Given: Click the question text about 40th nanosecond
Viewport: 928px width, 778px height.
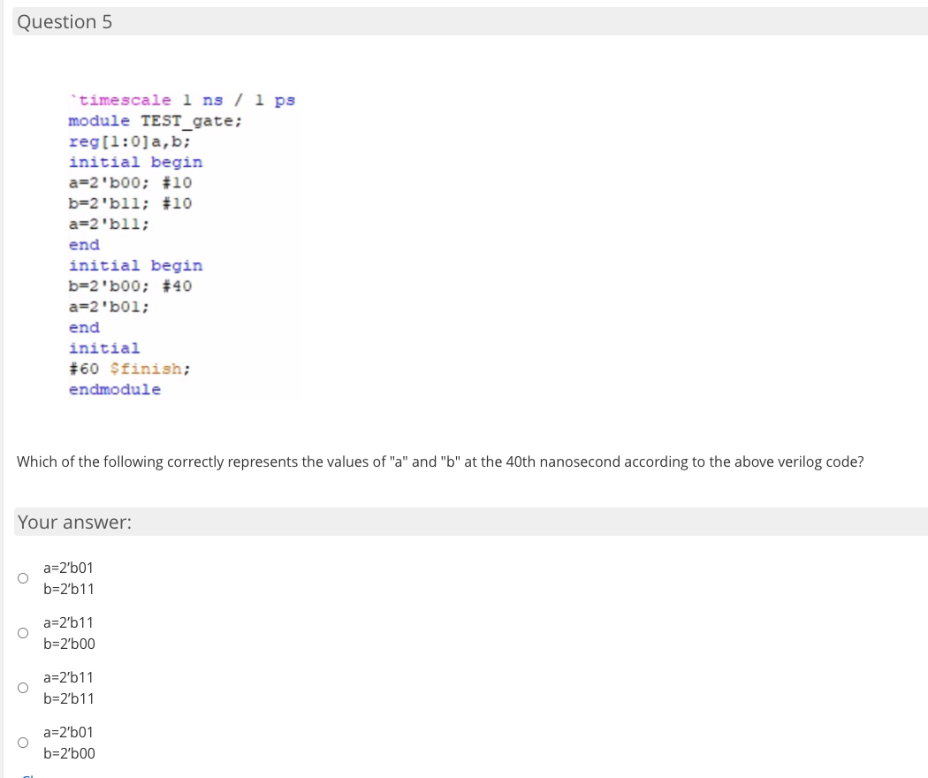Looking at the screenshot, I should tap(440, 461).
